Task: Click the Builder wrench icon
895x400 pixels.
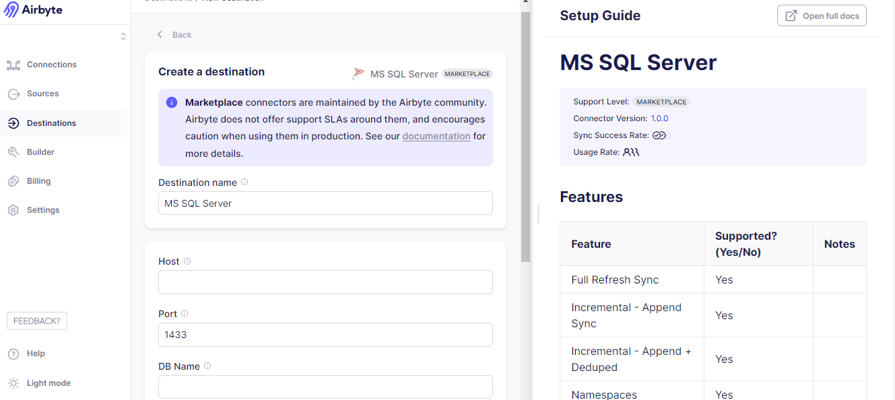Action: 13,152
